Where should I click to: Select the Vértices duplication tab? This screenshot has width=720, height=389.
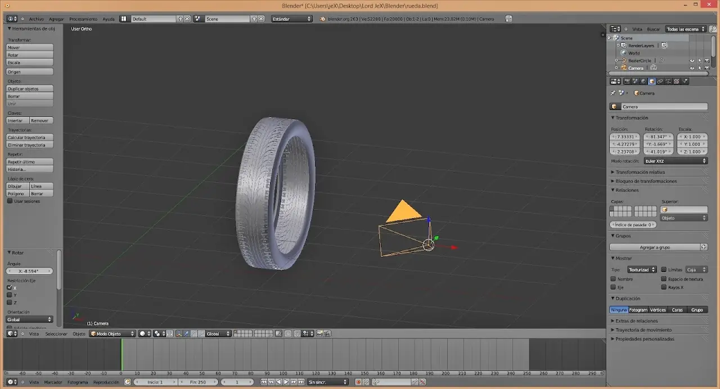(x=658, y=310)
